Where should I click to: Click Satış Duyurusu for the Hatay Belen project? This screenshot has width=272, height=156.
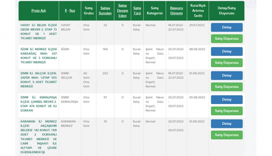(227, 39)
